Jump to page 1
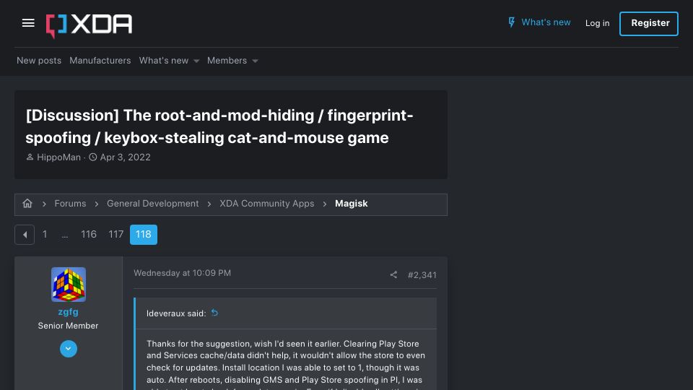The width and height of the screenshot is (693, 390). (45, 234)
